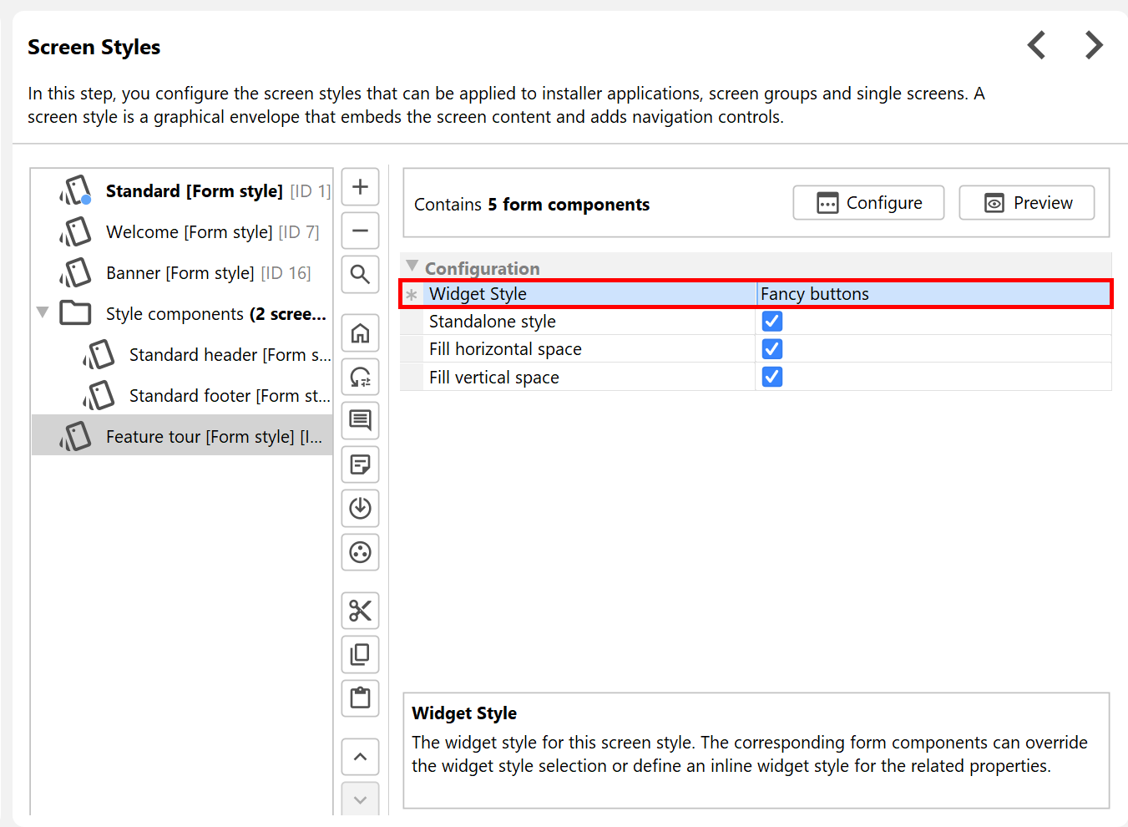The image size is (1128, 827).
Task: Click the circled down-arrow icon
Action: pyautogui.click(x=360, y=508)
